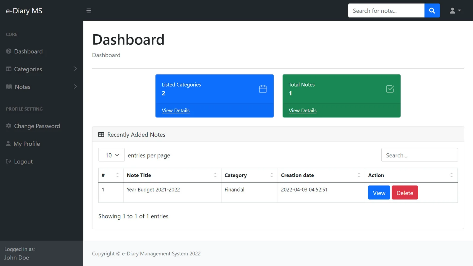
Task: Click the blue magnifier search button
Action: (432, 11)
